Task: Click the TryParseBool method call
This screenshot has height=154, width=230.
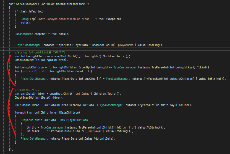Action: click(153, 79)
